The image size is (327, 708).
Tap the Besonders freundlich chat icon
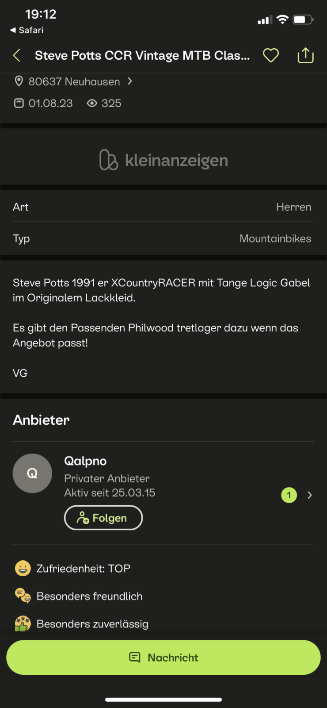pos(23,596)
